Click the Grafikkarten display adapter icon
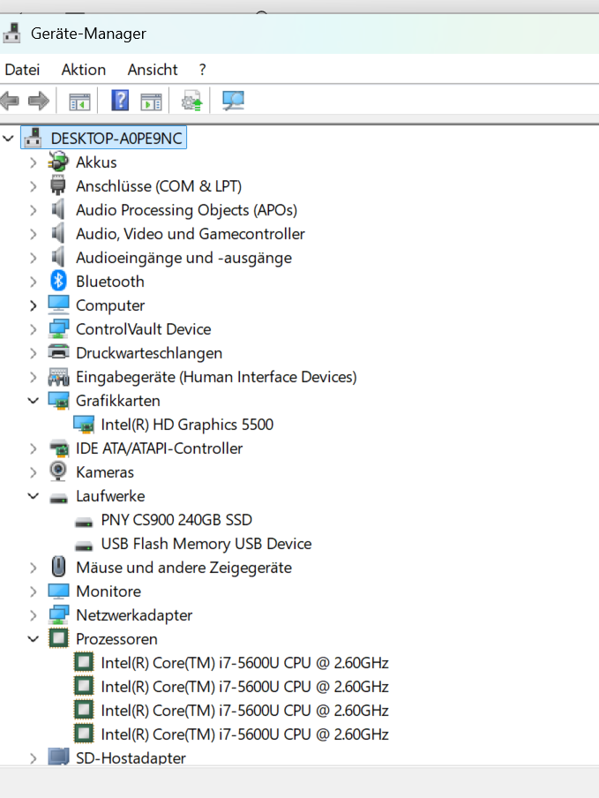This screenshot has width=599, height=798. (58, 401)
